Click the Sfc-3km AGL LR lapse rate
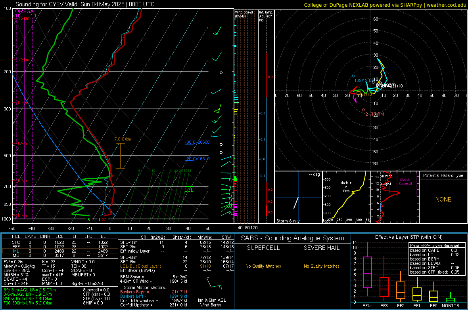Viewport: 468px width, 310px height. click(x=30, y=290)
